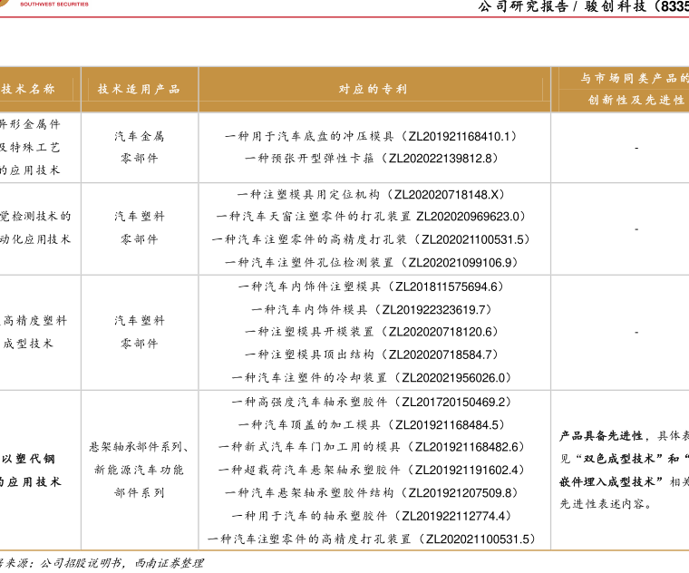The width and height of the screenshot is (689, 573).
Task: Select patent ZL201922323619.7 line
Action: [372, 309]
